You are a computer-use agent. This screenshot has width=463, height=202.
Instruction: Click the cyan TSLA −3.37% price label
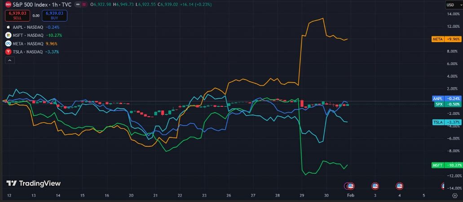click(x=446, y=122)
